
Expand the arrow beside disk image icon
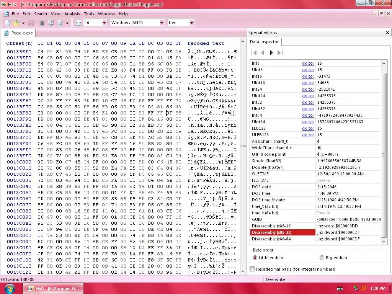pos(67,23)
